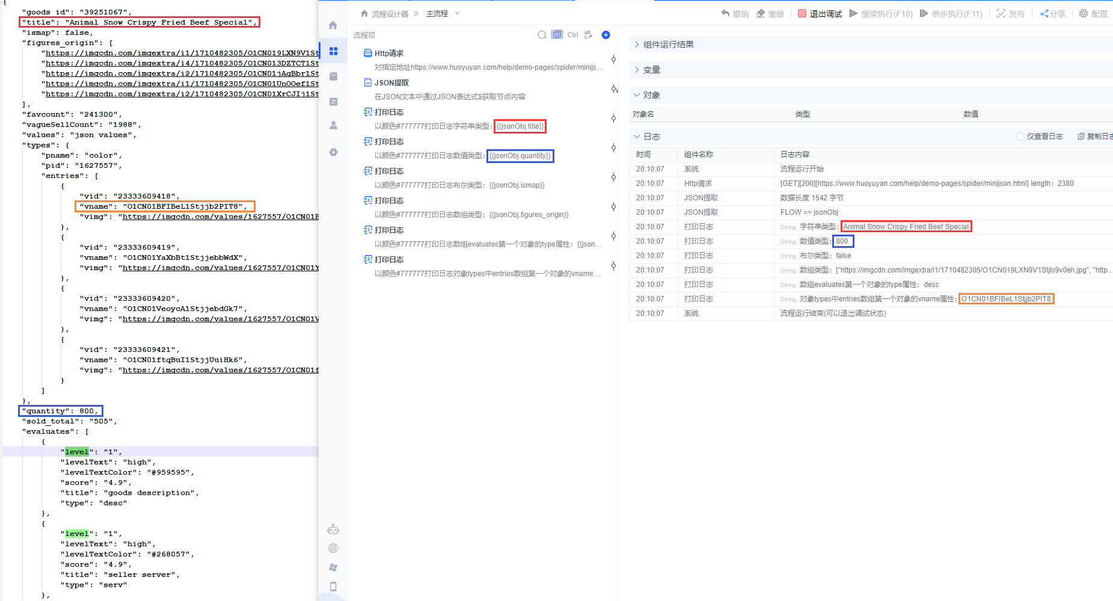This screenshot has width=1113, height=601.
Task: Collapse the 日志 section
Action: pos(637,137)
